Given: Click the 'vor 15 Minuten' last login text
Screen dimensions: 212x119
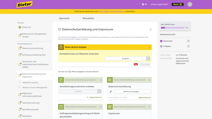Looking at the screenshot, I should coord(182,55).
